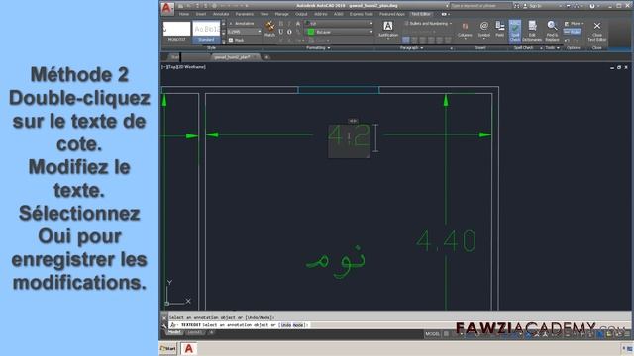The height and width of the screenshot is (356, 634).
Task: Open the Columns tool
Action: pos(465,30)
